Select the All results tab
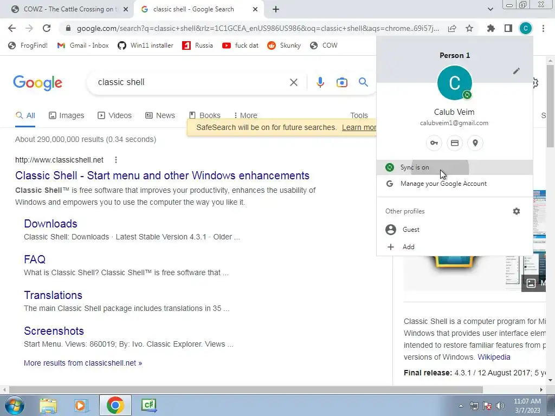 click(25, 115)
